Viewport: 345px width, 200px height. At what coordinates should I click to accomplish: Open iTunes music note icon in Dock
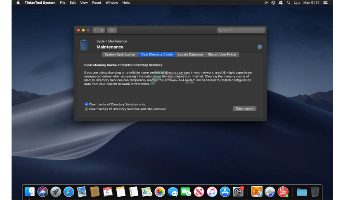pos(212,192)
